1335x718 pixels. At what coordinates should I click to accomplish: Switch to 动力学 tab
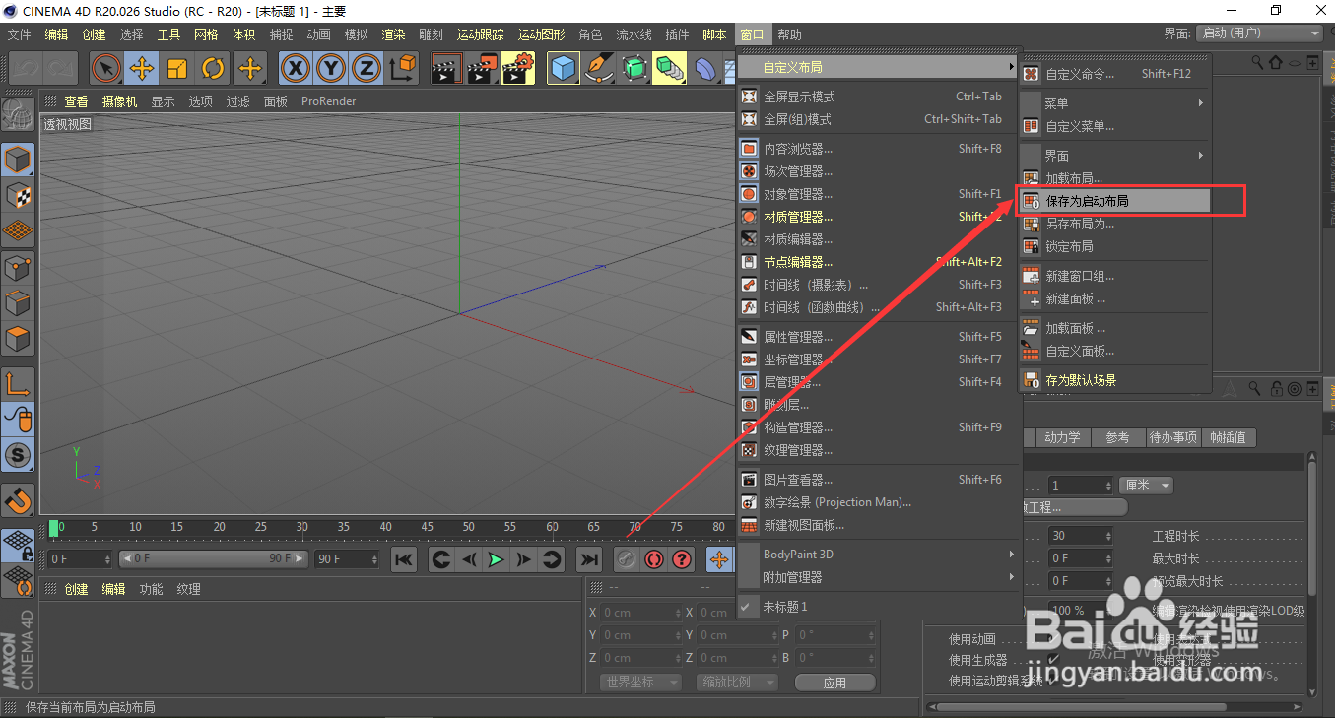click(1062, 437)
